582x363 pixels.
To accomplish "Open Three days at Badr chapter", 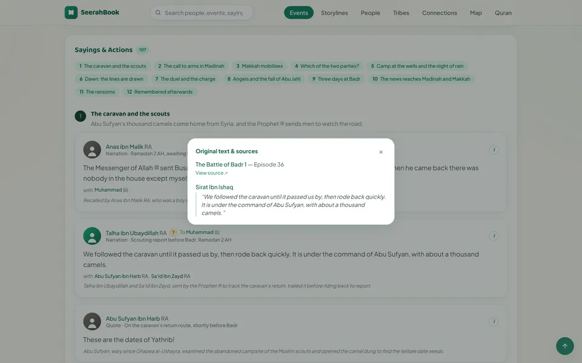I will [336, 79].
